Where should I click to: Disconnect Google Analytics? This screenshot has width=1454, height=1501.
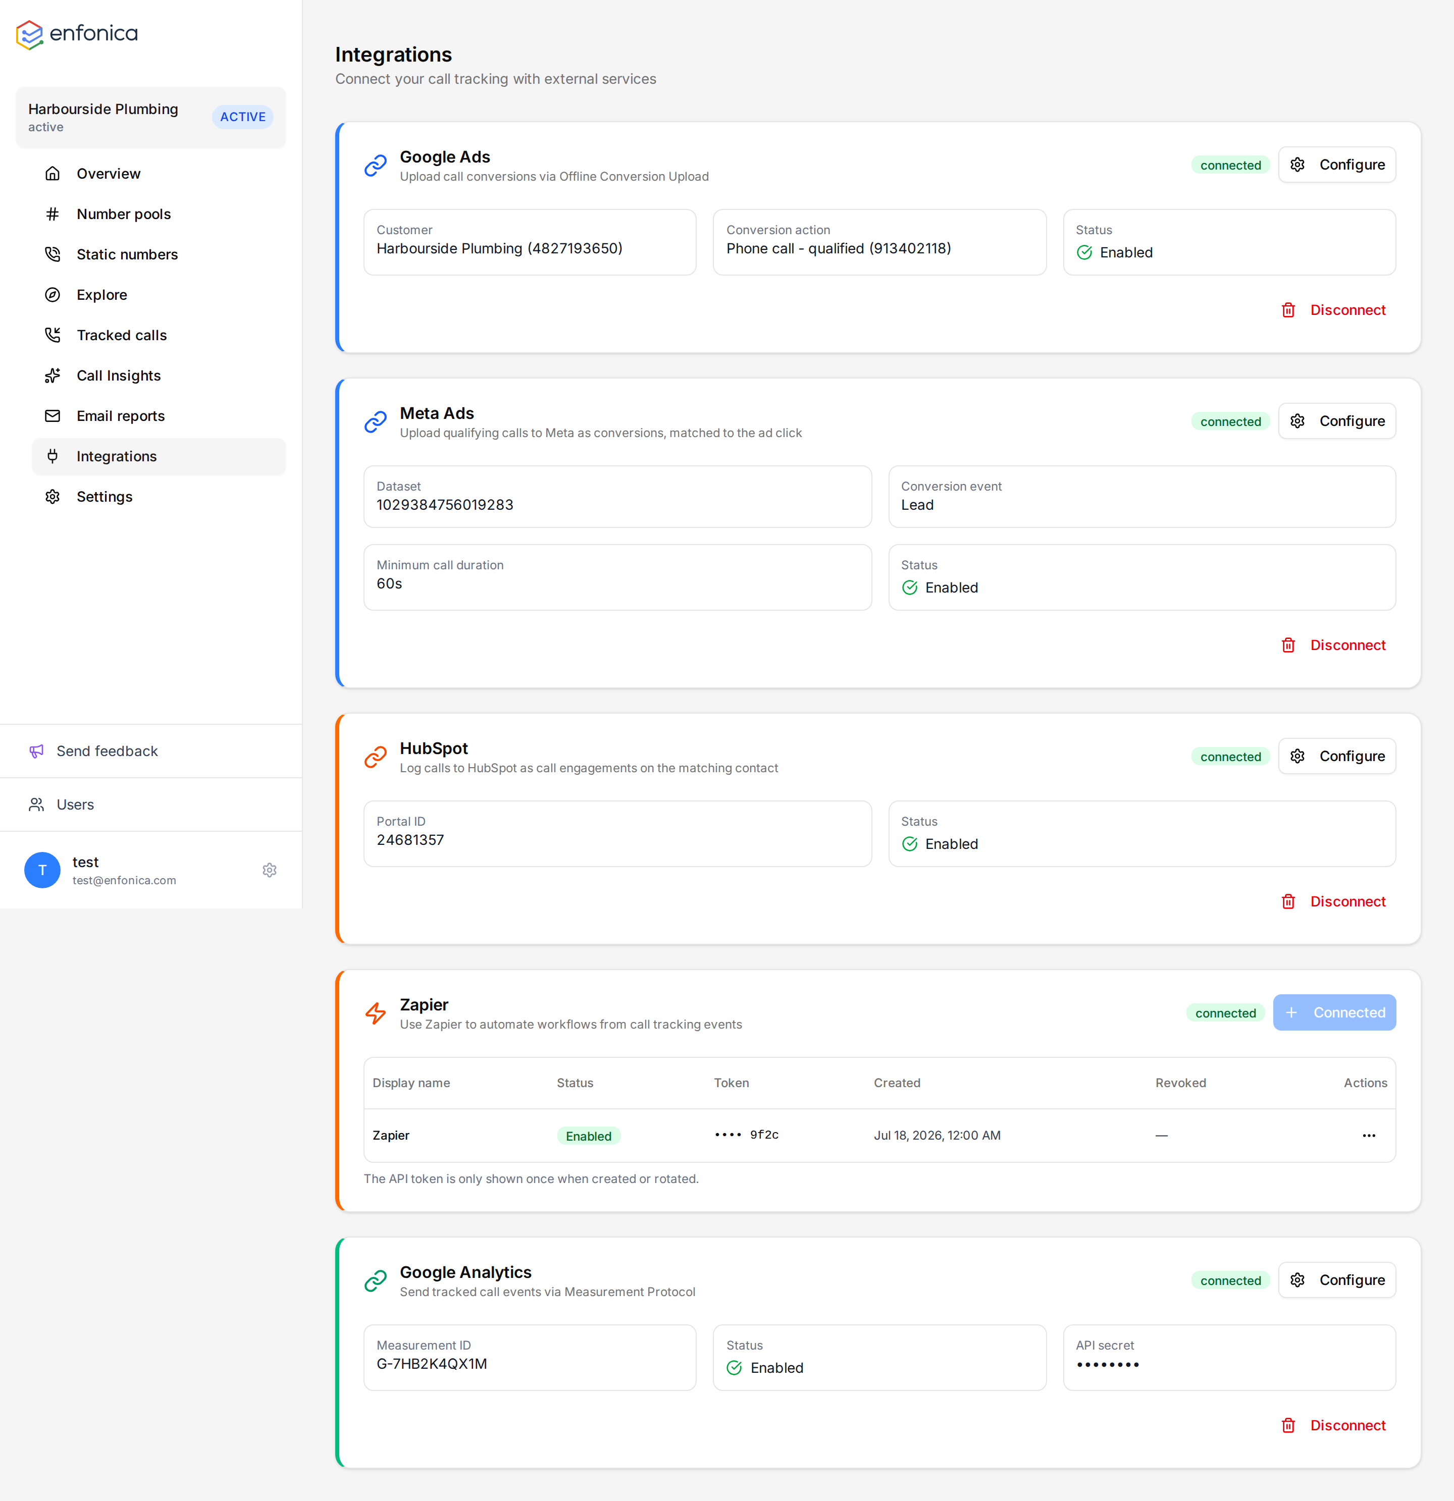pyautogui.click(x=1333, y=1425)
